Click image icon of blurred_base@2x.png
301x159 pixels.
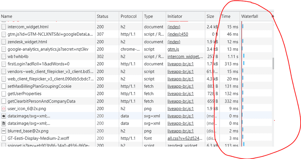4,131
